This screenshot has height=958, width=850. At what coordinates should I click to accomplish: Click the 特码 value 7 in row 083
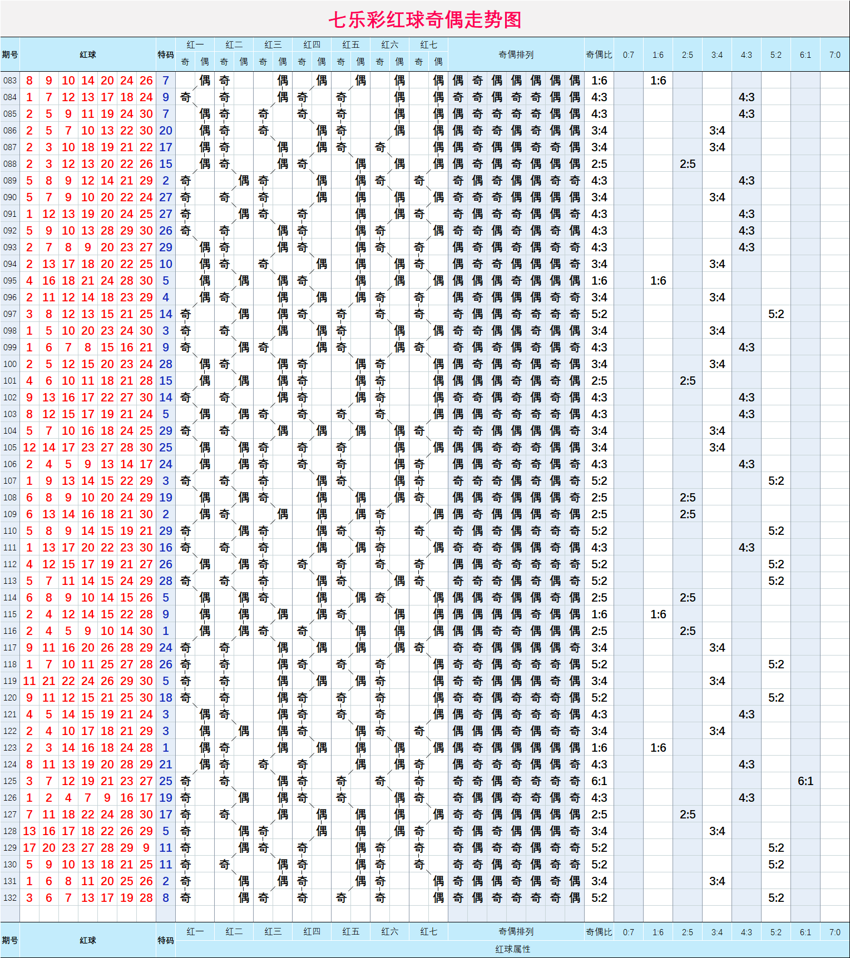166,81
